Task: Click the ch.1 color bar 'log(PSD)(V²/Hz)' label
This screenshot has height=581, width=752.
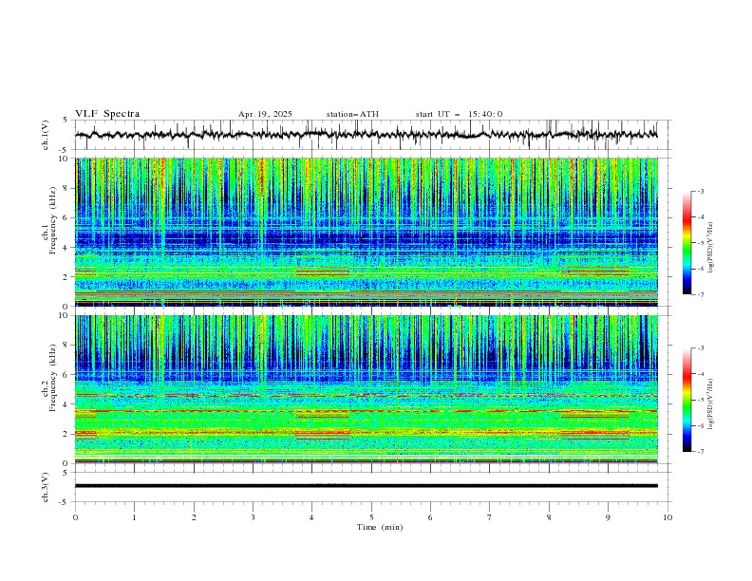Action: point(711,248)
